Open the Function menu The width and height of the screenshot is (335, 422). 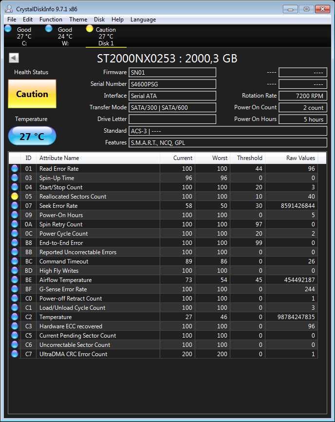click(51, 20)
